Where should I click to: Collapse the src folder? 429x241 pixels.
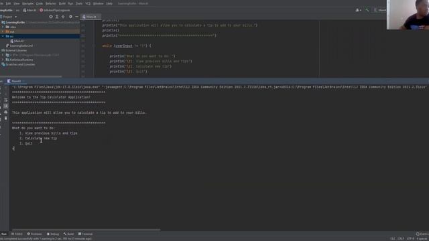[3, 36]
